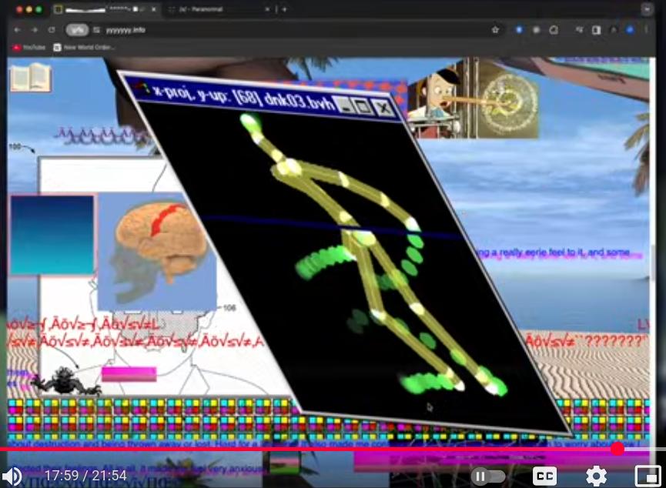Screen dimensions: 666x488
Task: Click the yellow macOS minimize button
Action: pyautogui.click(x=29, y=9)
